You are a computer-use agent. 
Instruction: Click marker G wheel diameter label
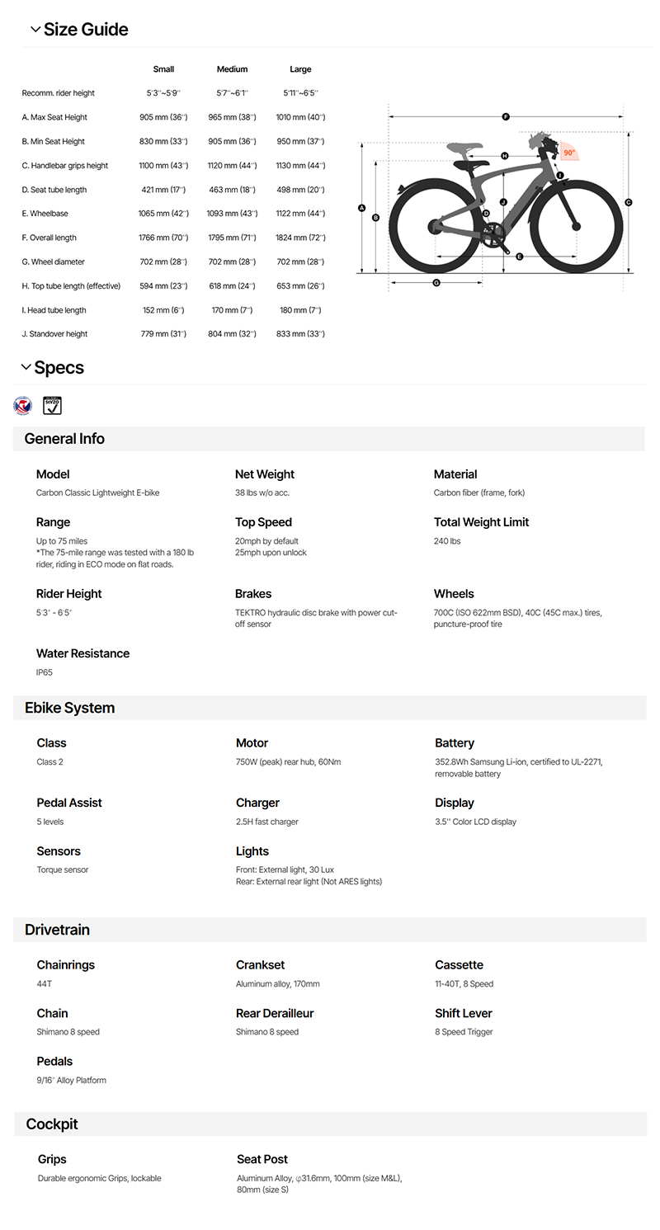click(x=436, y=283)
